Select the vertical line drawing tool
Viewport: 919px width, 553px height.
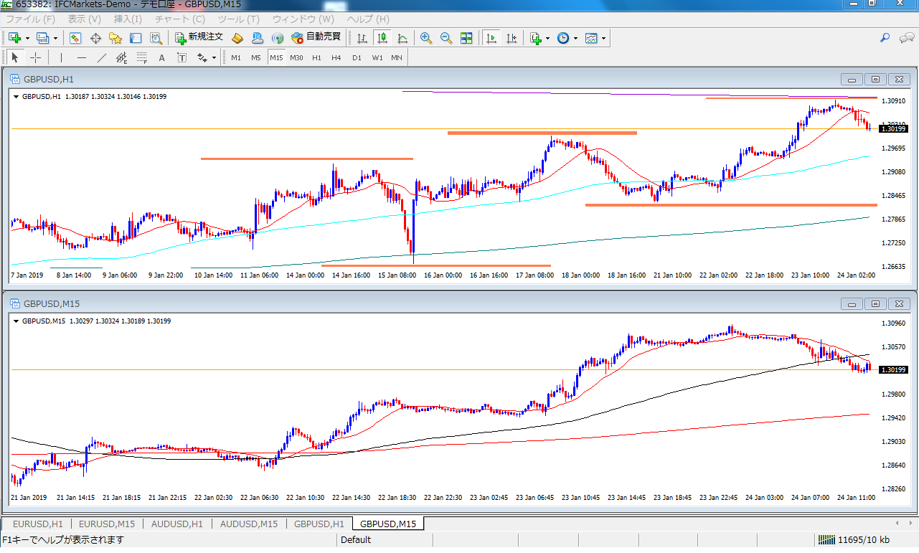click(x=62, y=57)
